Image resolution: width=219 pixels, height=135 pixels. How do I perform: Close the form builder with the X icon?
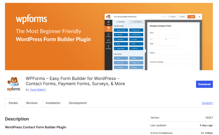coord(199,17)
